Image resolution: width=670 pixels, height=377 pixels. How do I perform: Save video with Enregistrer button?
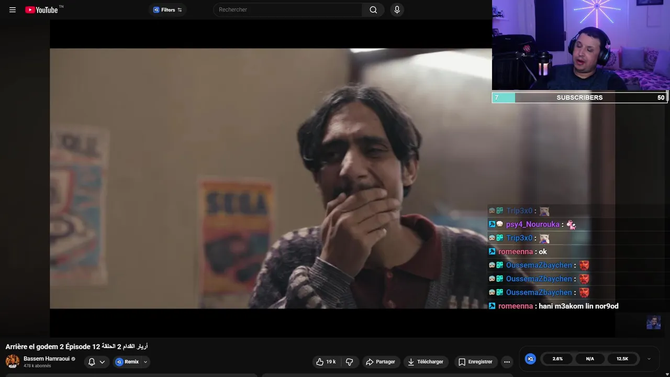tap(475, 362)
